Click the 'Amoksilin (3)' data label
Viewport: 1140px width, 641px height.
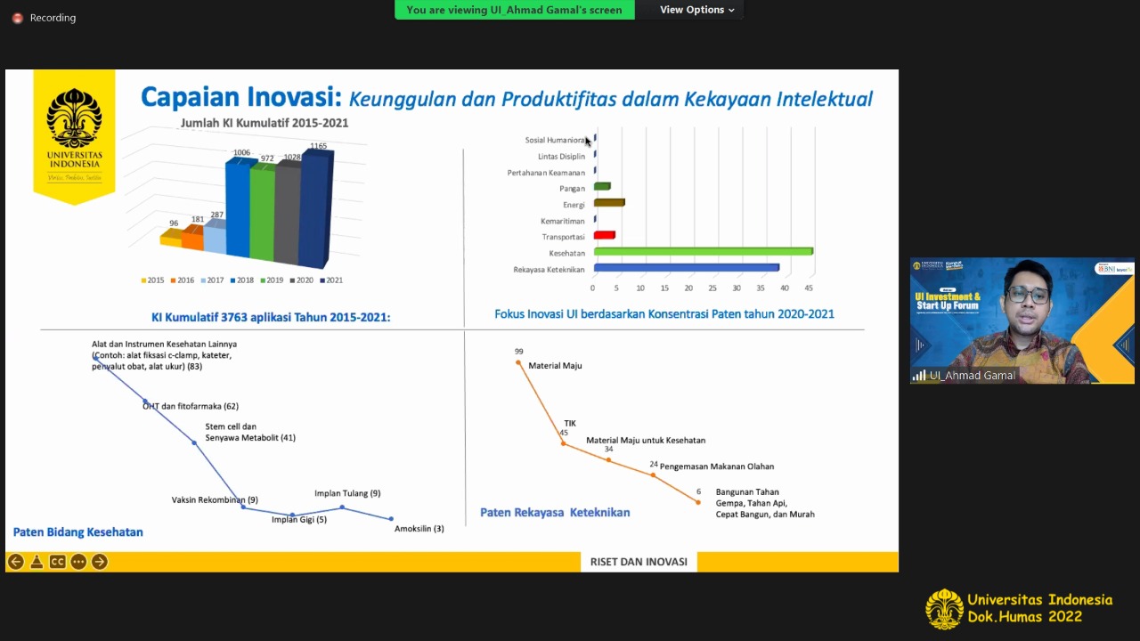point(419,529)
